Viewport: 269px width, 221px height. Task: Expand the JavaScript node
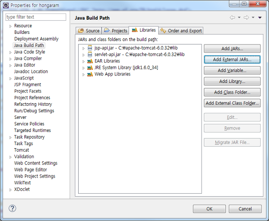(10, 78)
